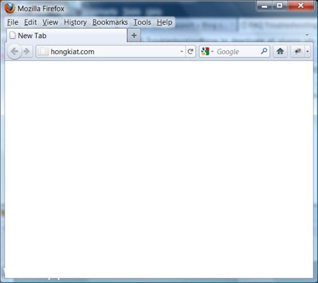Click the Back arrow navigation button
The height and width of the screenshot is (283, 318).
coord(15,52)
